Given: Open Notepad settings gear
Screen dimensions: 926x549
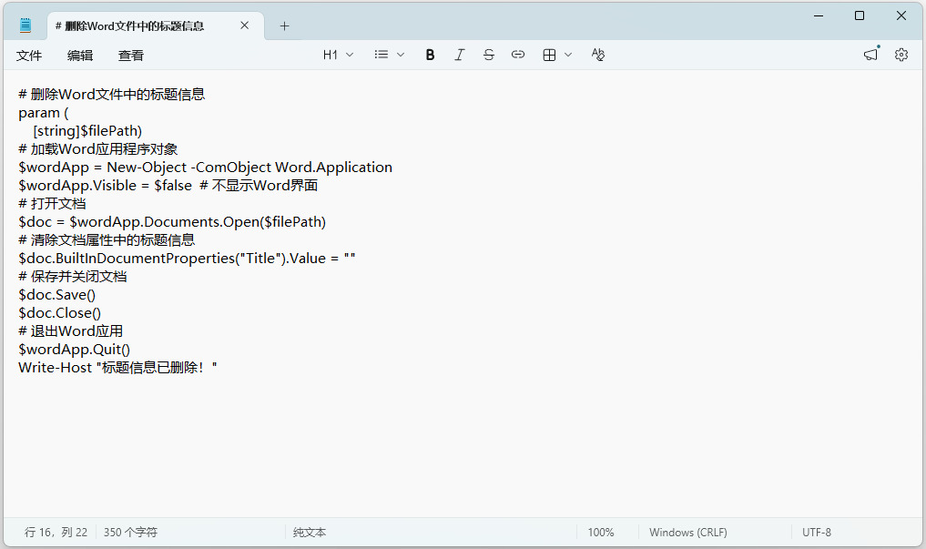Looking at the screenshot, I should pyautogui.click(x=901, y=55).
